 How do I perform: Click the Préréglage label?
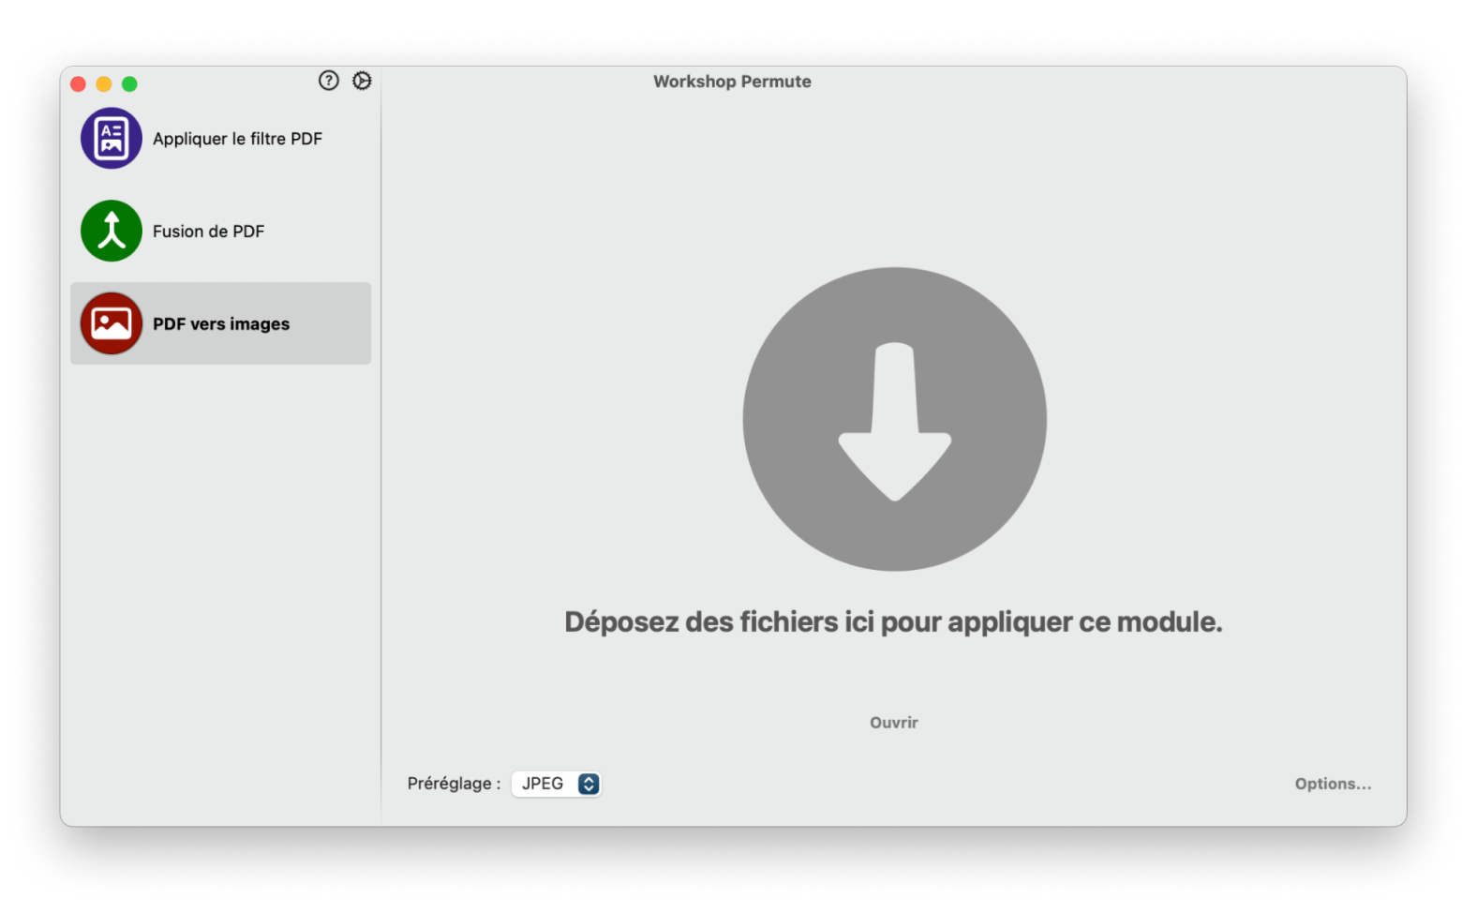point(454,784)
